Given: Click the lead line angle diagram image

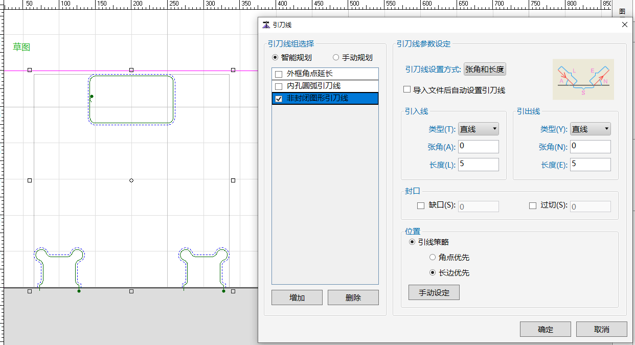Looking at the screenshot, I should (583, 79).
